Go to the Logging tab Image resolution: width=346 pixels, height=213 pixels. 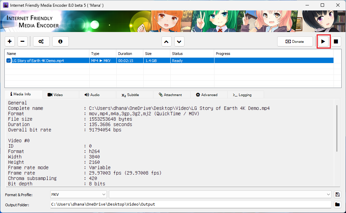tap(242, 95)
